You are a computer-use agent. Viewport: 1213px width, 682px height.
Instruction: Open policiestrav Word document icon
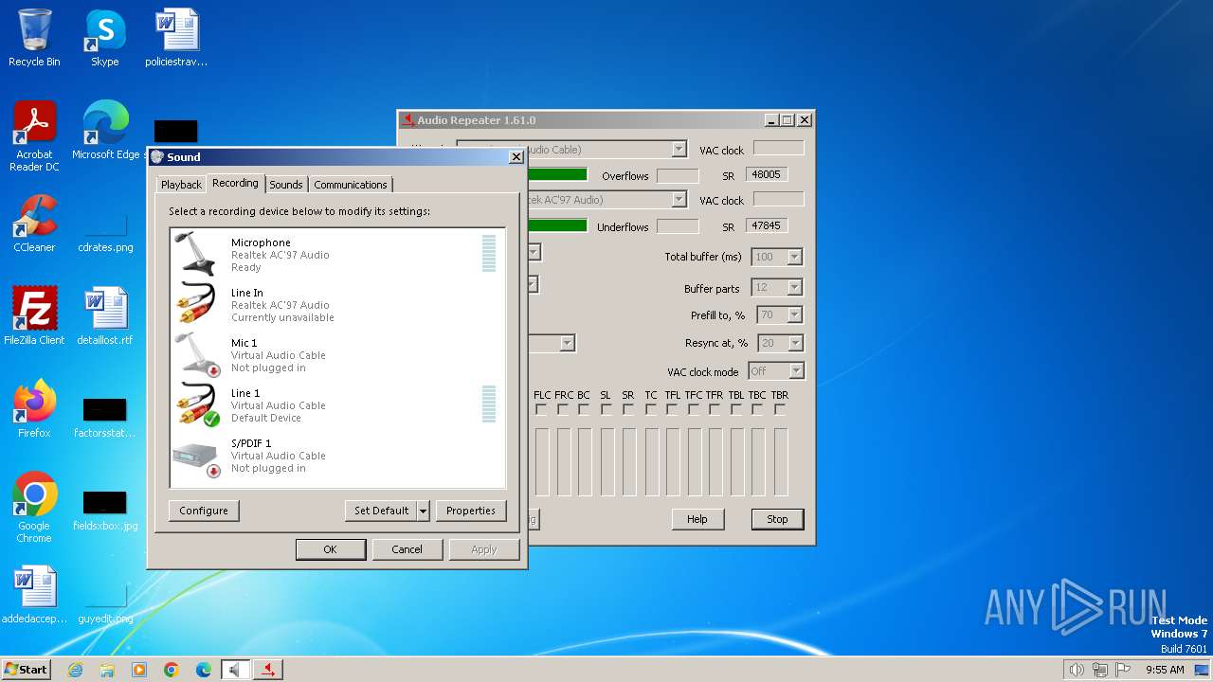[176, 38]
